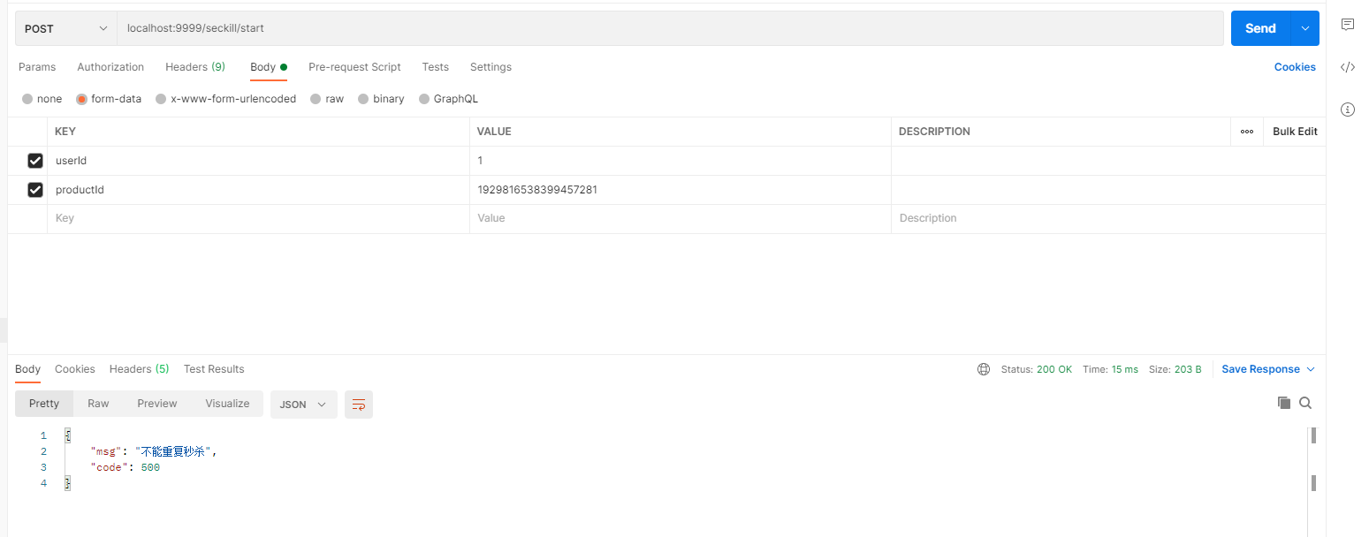Expand the Save Response dropdown arrow
The width and height of the screenshot is (1369, 537).
(1311, 369)
